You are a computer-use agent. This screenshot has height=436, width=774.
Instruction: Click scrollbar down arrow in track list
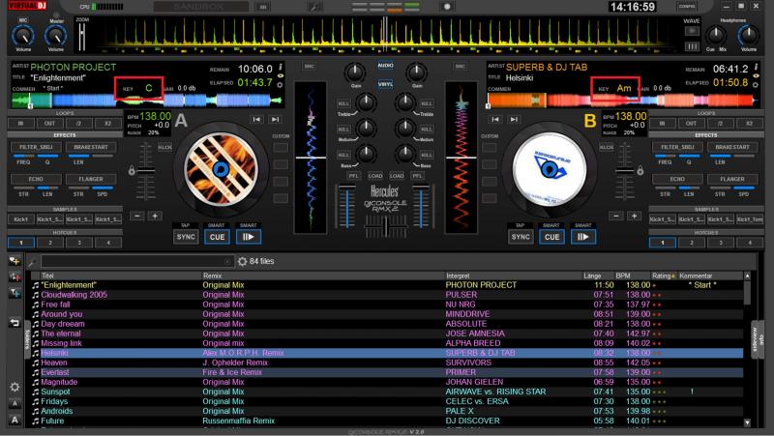tap(747, 422)
